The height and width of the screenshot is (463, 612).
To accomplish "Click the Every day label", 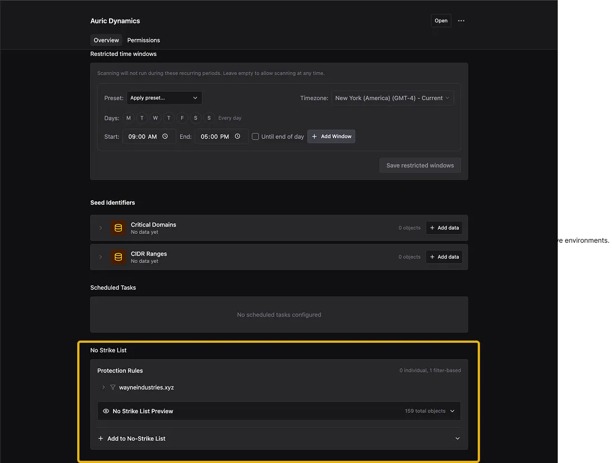I will pyautogui.click(x=230, y=118).
